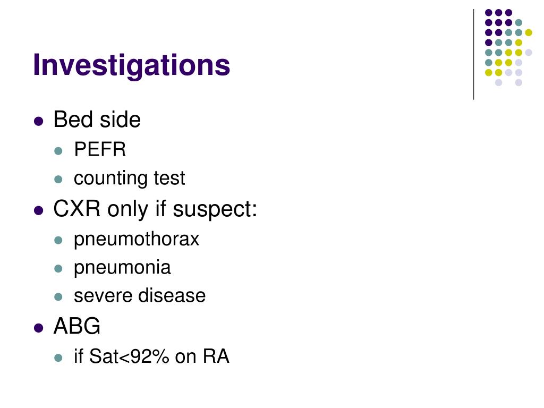Click the purple bullet beside Bed side
Screen dimensions: 544x408
click(x=38, y=121)
